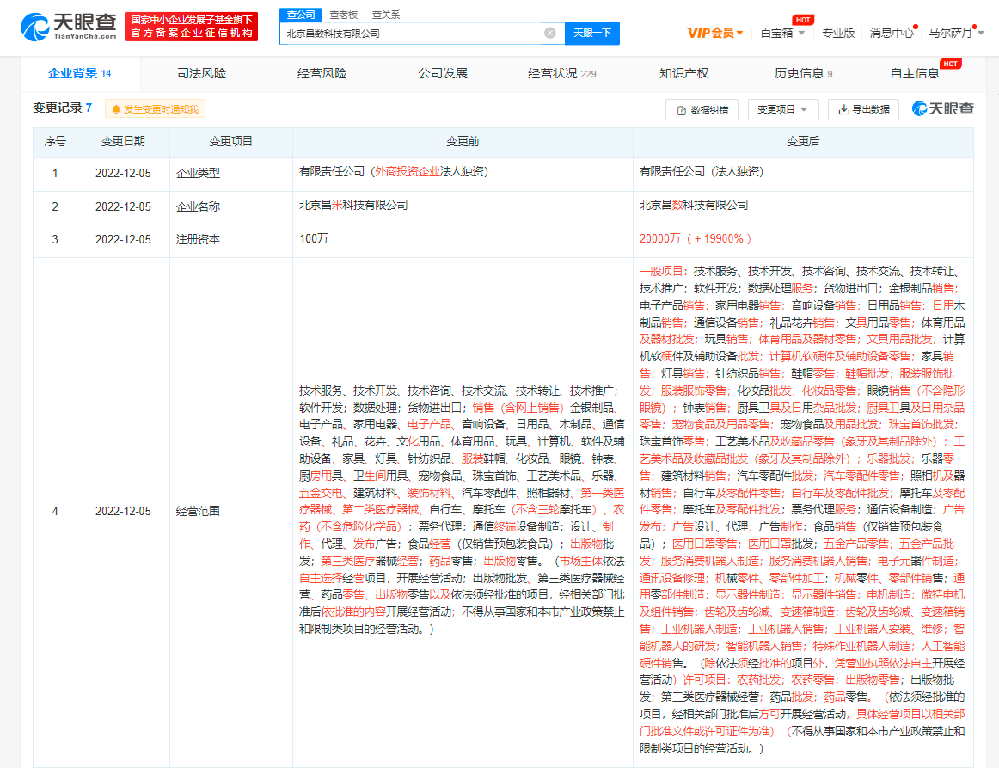Click the 序号 column header
This screenshot has height=768, width=999.
[x=55, y=142]
